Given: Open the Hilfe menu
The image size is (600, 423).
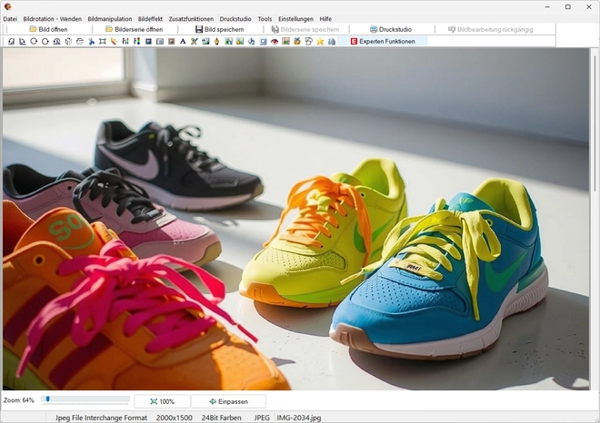Looking at the screenshot, I should click(325, 18).
